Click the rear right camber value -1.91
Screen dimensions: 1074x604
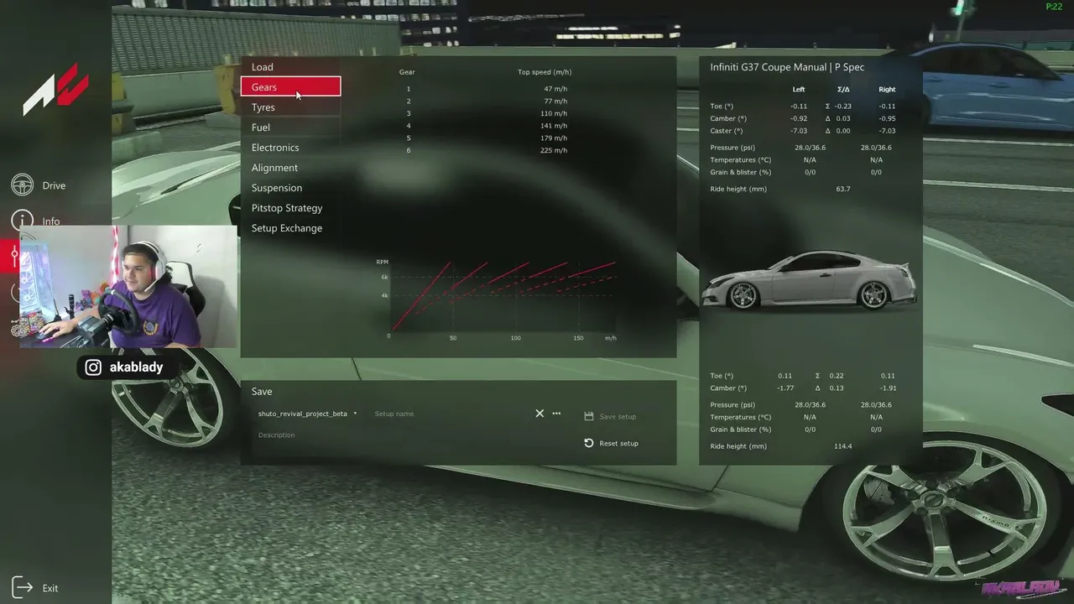887,388
